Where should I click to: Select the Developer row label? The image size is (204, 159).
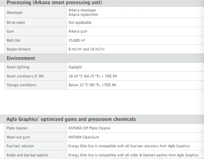pyautogui.click(x=15, y=13)
